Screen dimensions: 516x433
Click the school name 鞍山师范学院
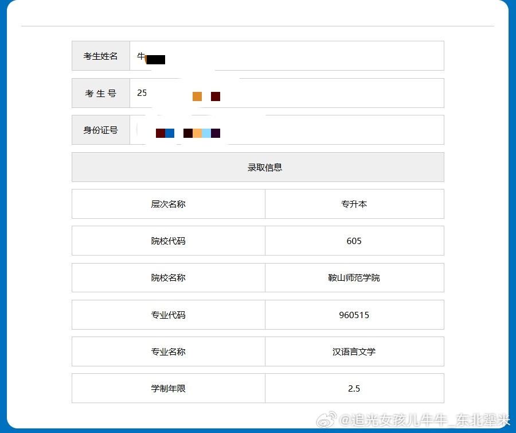pyautogui.click(x=354, y=277)
